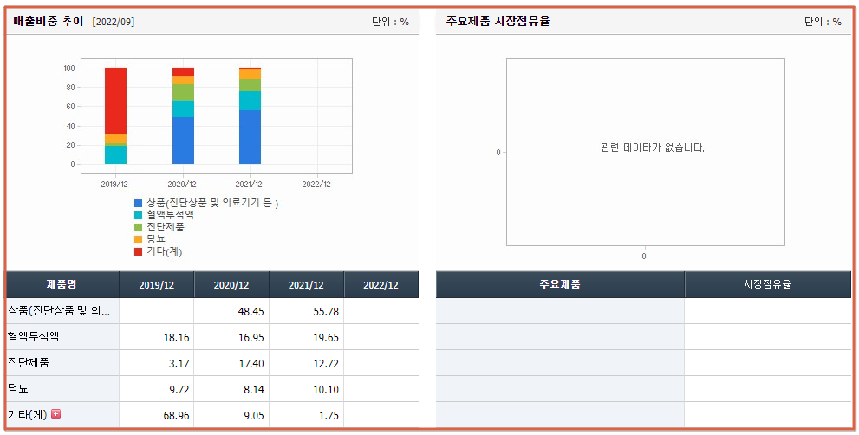The width and height of the screenshot is (859, 435).
Task: Click the 진단제품 legend label
Action: coord(166,227)
